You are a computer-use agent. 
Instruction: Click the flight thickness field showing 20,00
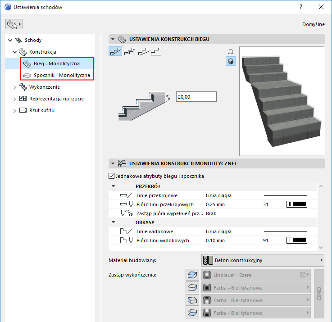point(196,97)
